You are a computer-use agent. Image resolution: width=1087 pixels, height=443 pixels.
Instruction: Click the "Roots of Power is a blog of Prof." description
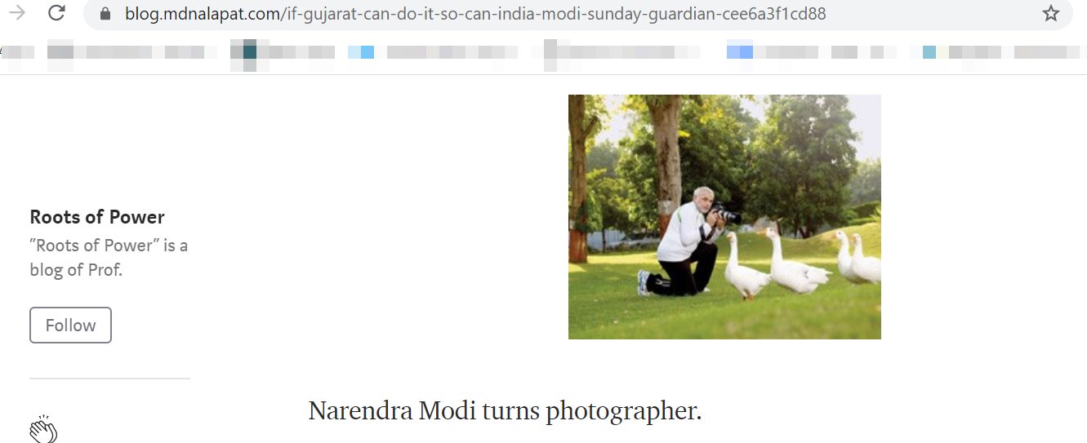[x=109, y=257]
